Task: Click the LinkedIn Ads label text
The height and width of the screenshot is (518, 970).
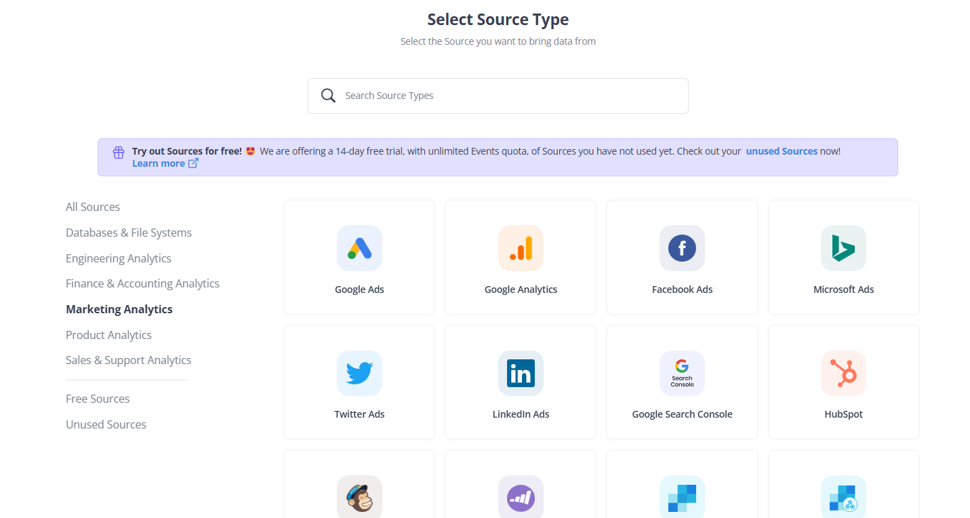Action: tap(521, 414)
